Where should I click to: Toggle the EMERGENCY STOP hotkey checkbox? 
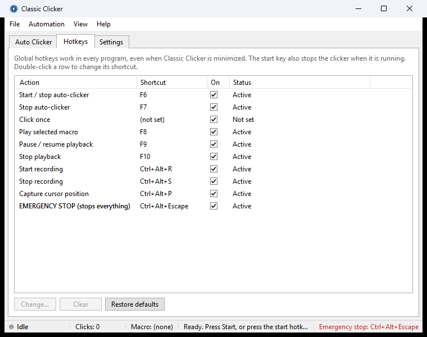pyautogui.click(x=213, y=206)
